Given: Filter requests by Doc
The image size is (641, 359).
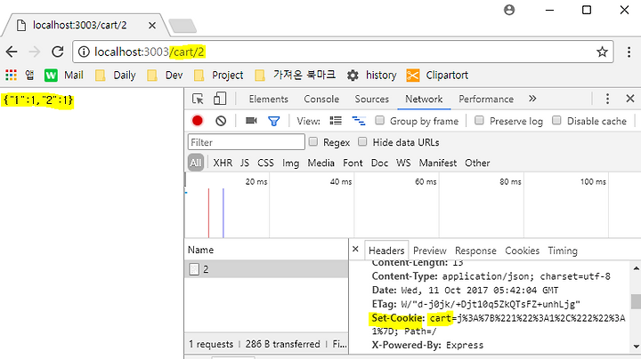Looking at the screenshot, I should pos(379,163).
